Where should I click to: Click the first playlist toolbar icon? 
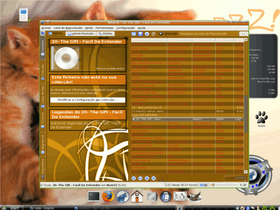133,34
